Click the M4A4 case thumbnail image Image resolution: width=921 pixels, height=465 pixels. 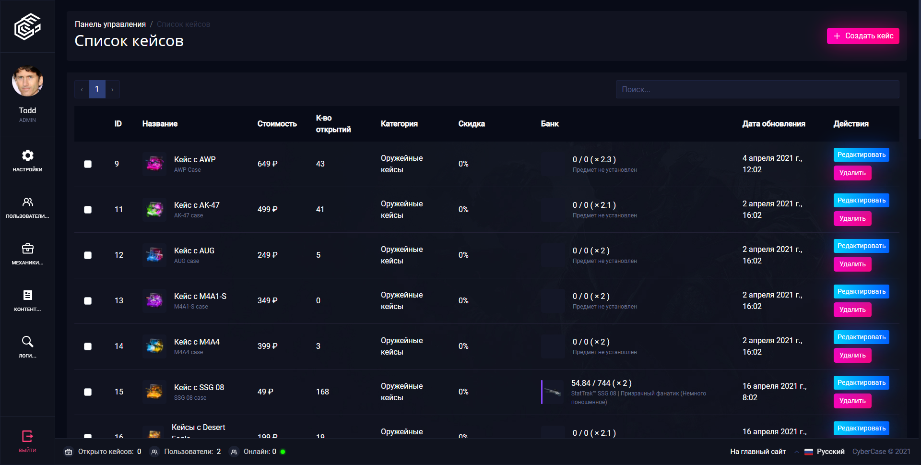point(154,346)
